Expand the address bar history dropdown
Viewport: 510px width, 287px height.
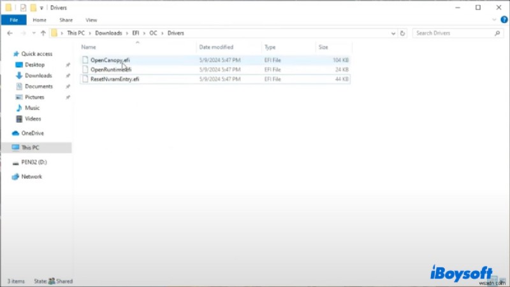(393, 33)
